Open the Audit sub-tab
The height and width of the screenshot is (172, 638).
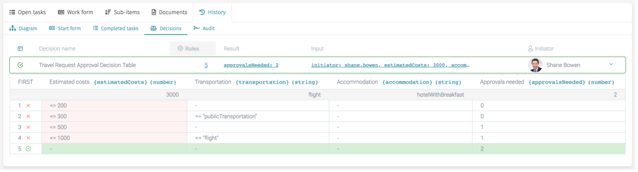pyautogui.click(x=204, y=28)
